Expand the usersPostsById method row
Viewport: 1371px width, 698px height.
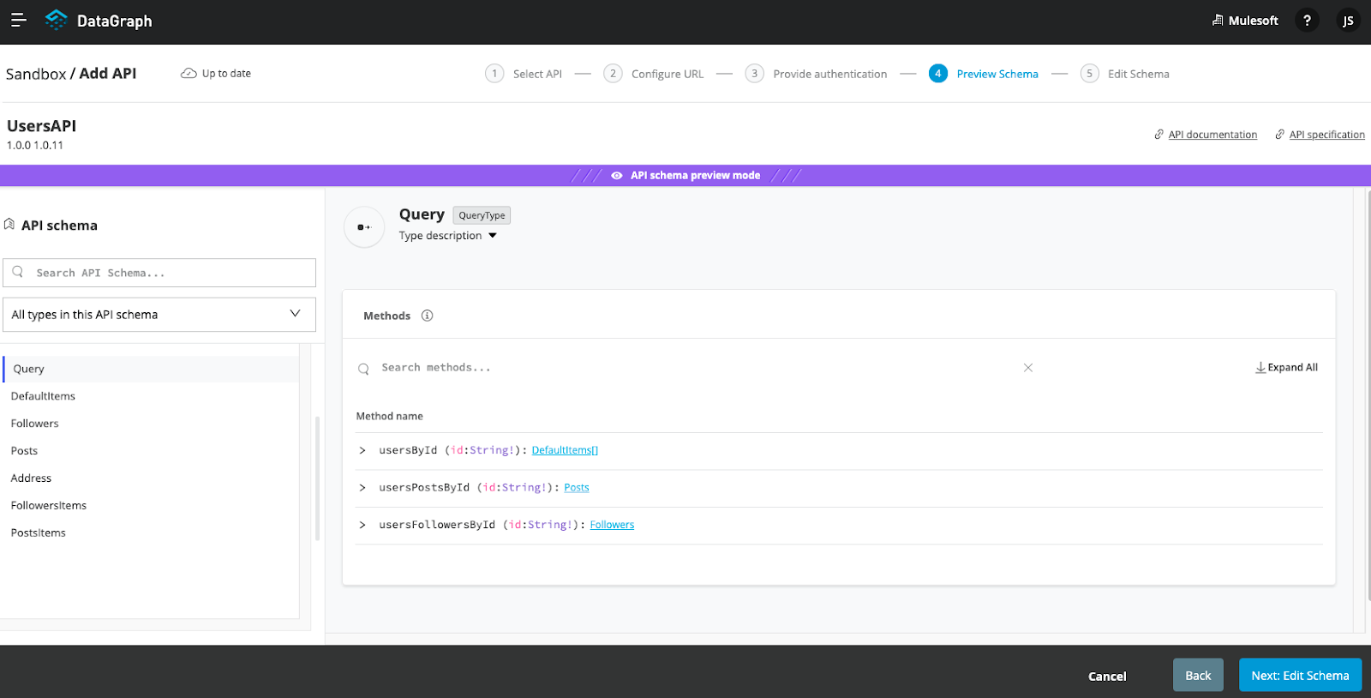tap(362, 488)
